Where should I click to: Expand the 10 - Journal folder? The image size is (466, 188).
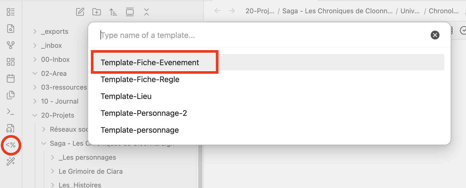point(59,101)
